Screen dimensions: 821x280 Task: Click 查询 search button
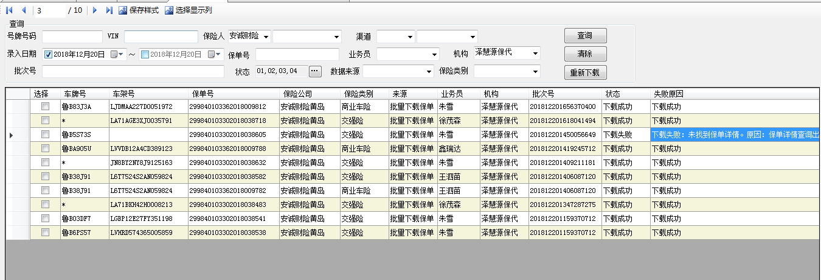[x=585, y=36]
